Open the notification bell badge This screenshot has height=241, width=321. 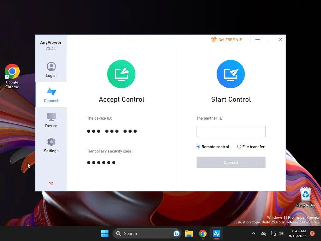coord(312,233)
